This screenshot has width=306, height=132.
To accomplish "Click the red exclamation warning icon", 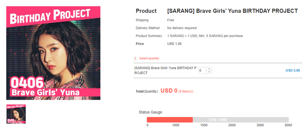I will coord(135,59).
